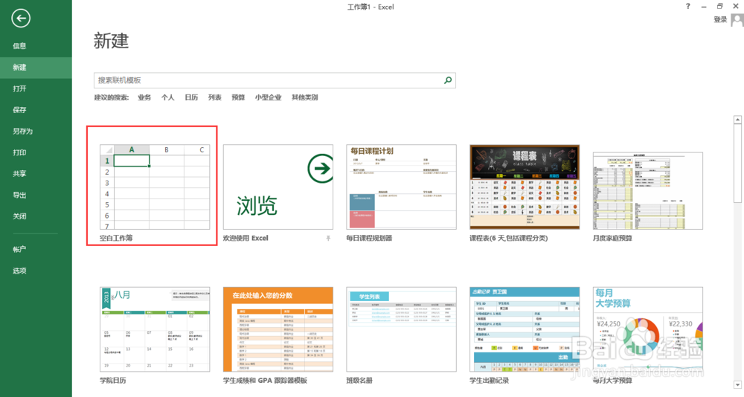Image resolution: width=744 pixels, height=397 pixels.
Task: Click the 课程表(6 天,包括课程分类) caption
Action: [509, 238]
